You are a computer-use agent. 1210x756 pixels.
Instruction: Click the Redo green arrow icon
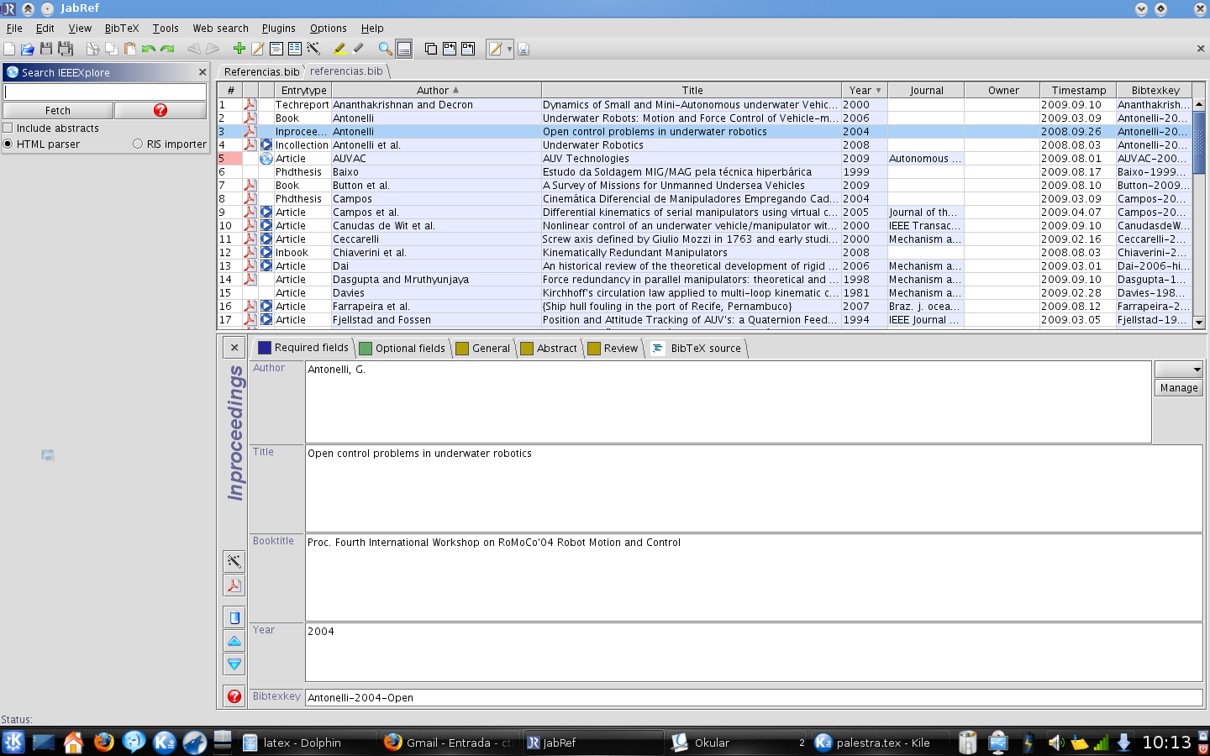pyautogui.click(x=167, y=49)
